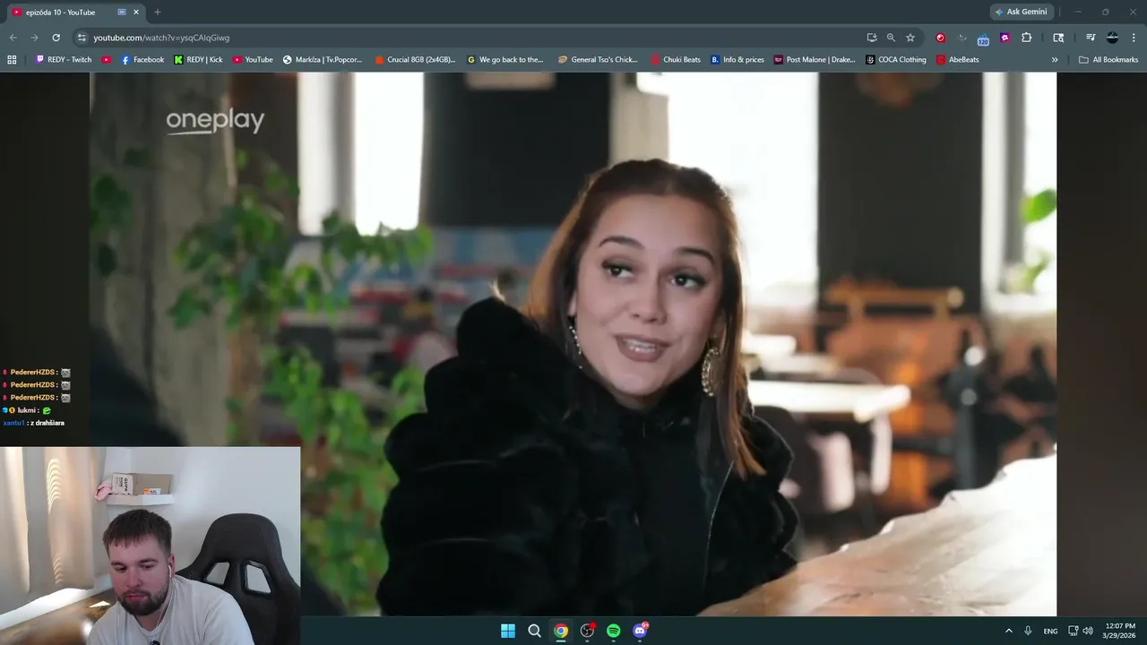Open the apps grid shortcut
1147x645 pixels.
click(12, 60)
